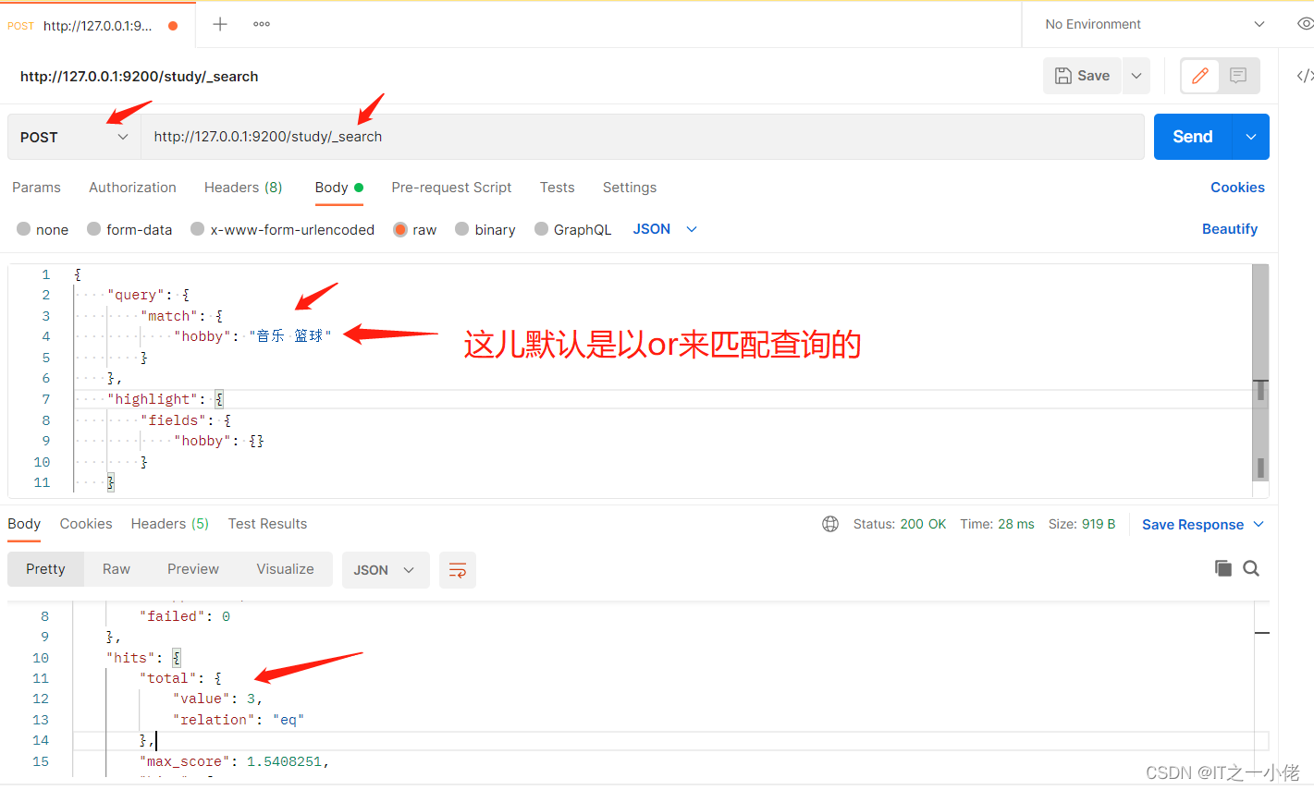Click the Time: 28 ms text

point(997,524)
